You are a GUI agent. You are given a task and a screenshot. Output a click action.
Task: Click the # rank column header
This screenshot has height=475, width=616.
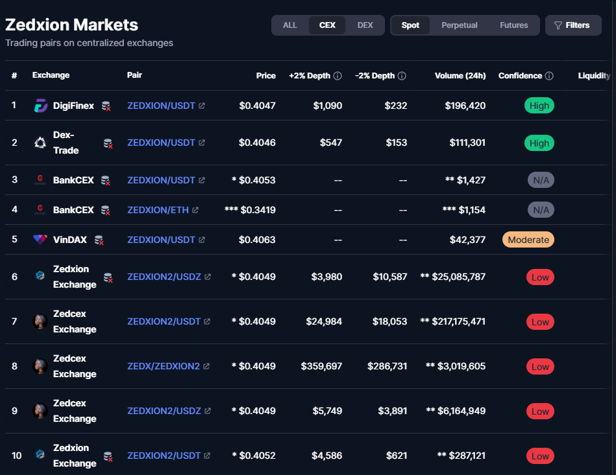click(x=14, y=75)
